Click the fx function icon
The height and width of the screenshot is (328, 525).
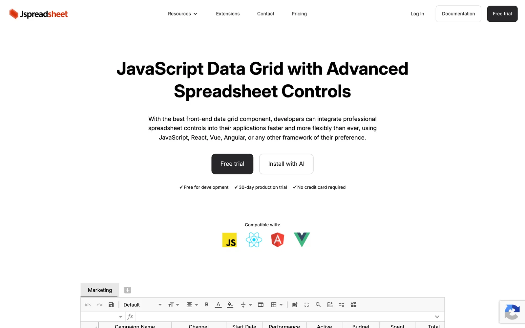130,317
